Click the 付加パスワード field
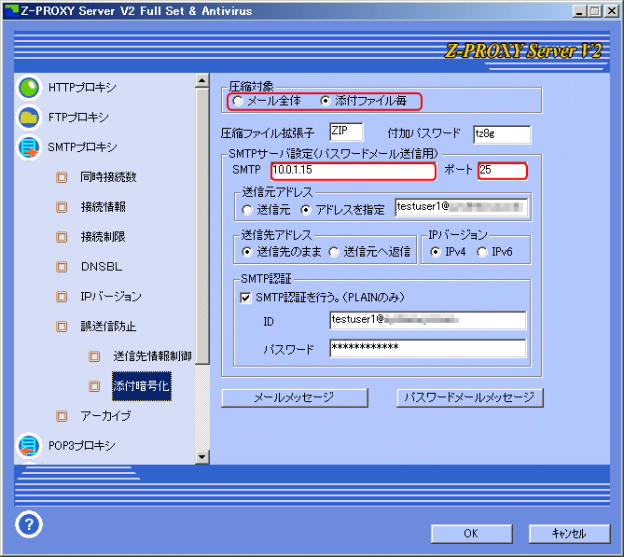The image size is (624, 557). coord(502,134)
